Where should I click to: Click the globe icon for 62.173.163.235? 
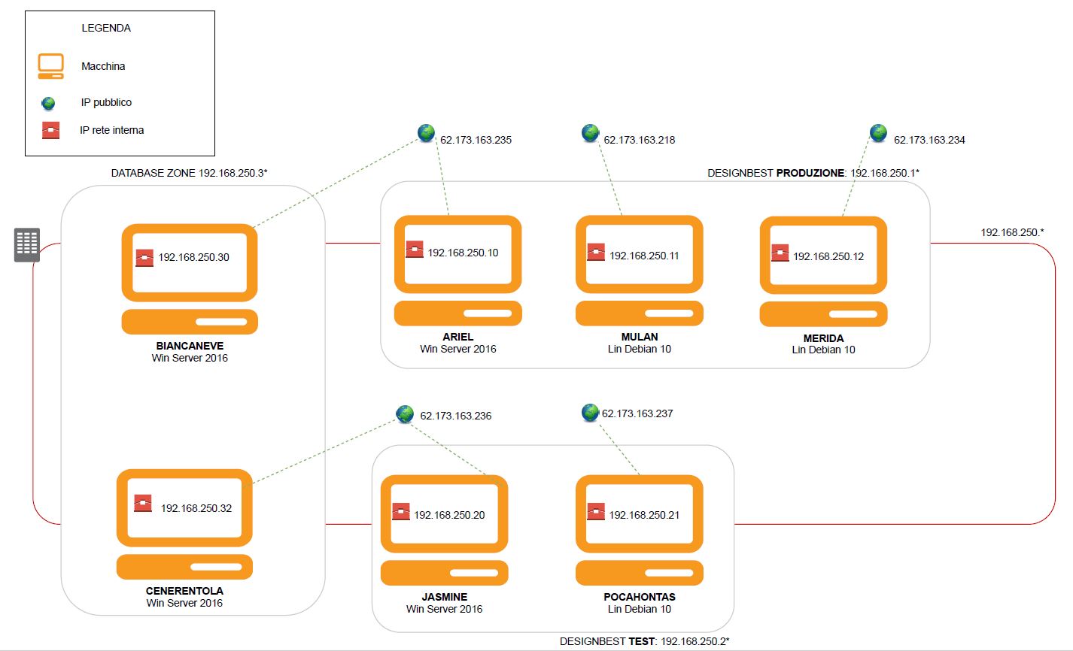(427, 134)
